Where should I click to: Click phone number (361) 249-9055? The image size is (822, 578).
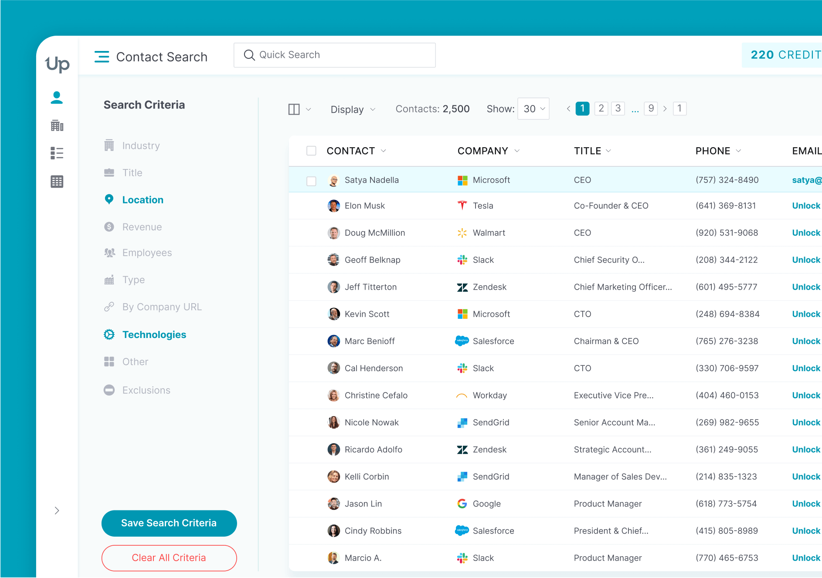click(x=727, y=450)
